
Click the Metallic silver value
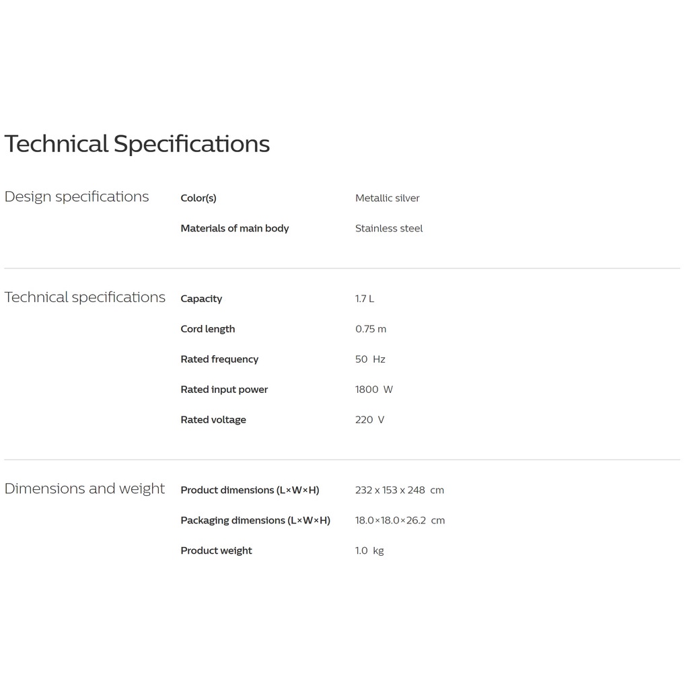(387, 198)
